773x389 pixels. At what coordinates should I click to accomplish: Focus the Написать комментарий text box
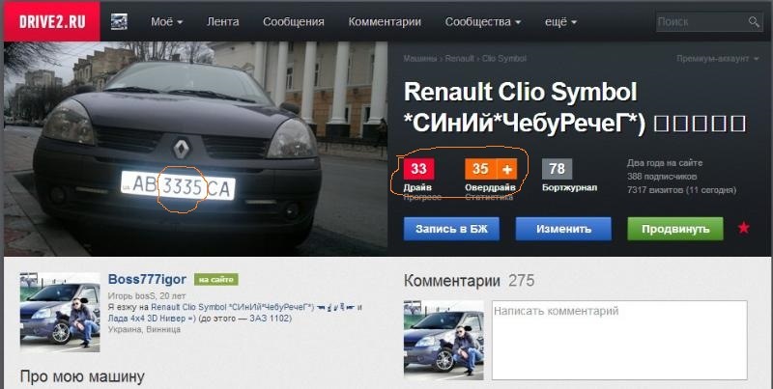click(619, 340)
